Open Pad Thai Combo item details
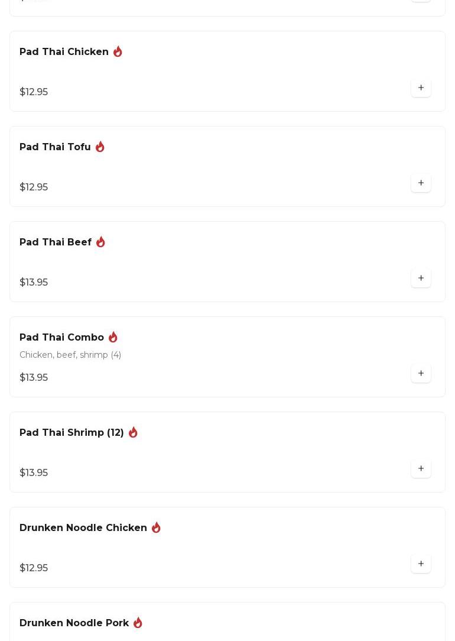The image size is (455, 641). pyautogui.click(x=61, y=338)
